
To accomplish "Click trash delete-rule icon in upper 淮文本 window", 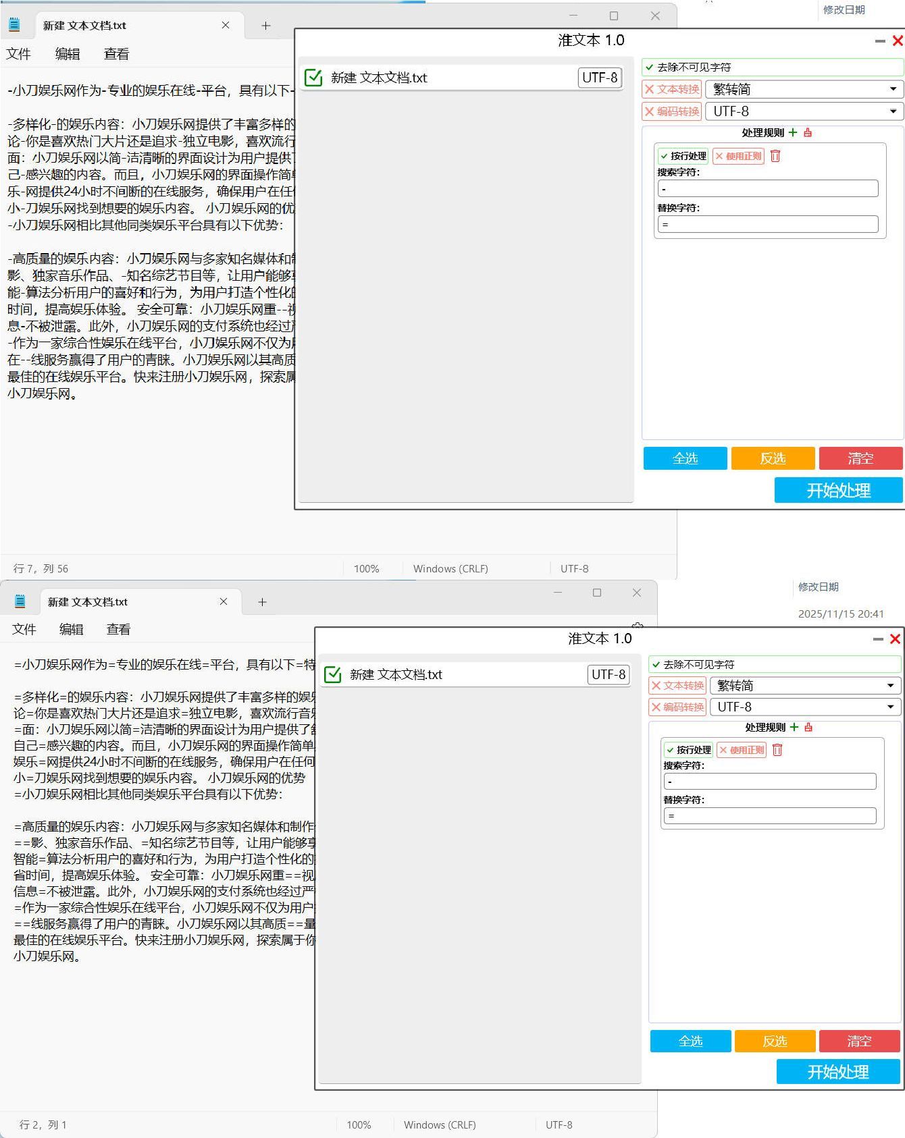I will 775,156.
